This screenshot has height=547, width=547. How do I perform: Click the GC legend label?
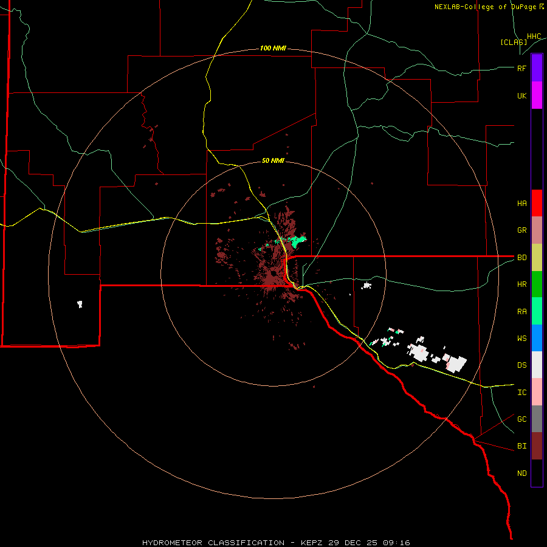521,419
